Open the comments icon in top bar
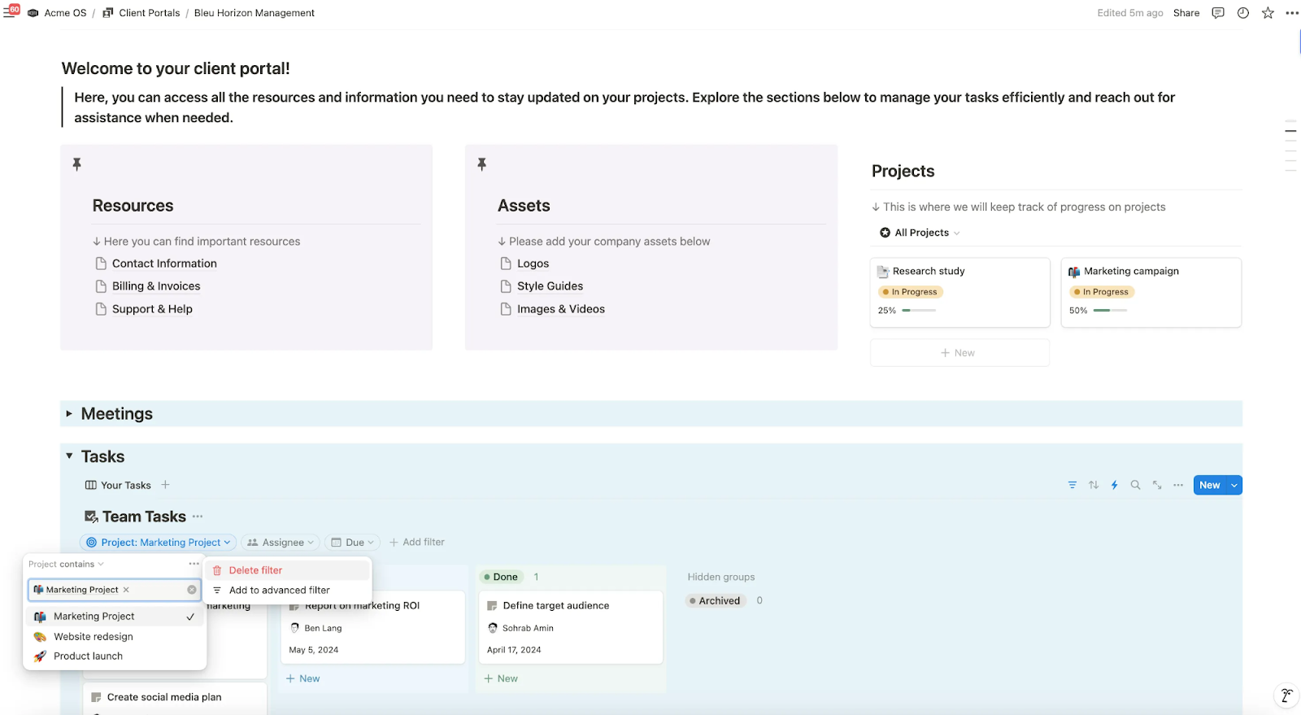 [1218, 13]
